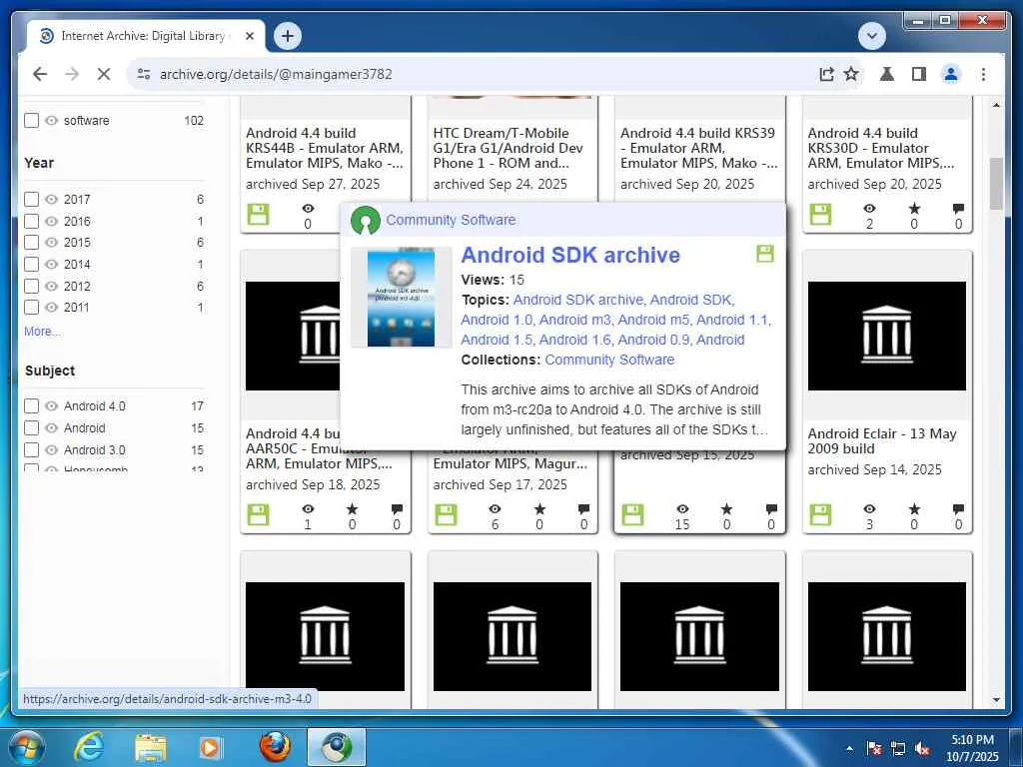This screenshot has height=767, width=1023.
Task: Check the 2015 year filter
Action: 31,242
